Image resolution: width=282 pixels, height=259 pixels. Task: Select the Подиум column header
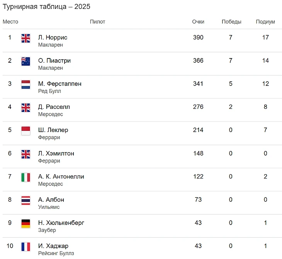[x=265, y=22]
